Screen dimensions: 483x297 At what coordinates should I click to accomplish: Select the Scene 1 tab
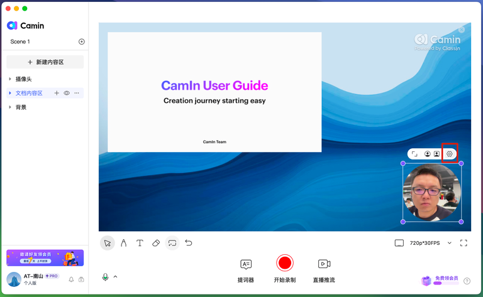click(20, 41)
